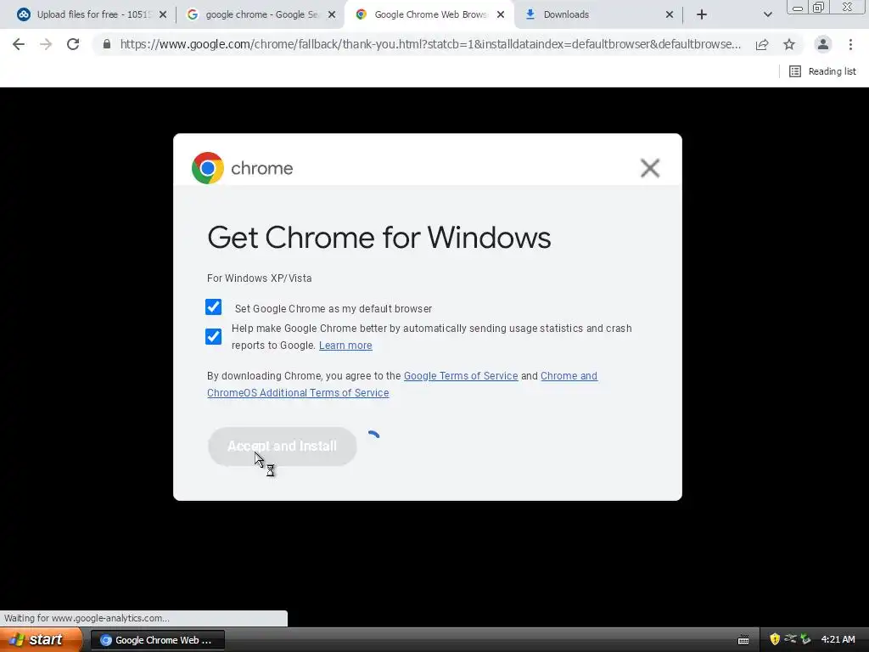Select the Google Chrome Web Browser tab
Screen dimensions: 869x652
click(429, 14)
